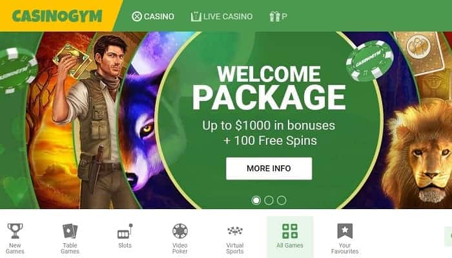Click the Welcome Package banner heading
452x258 pixels.
[x=269, y=88]
